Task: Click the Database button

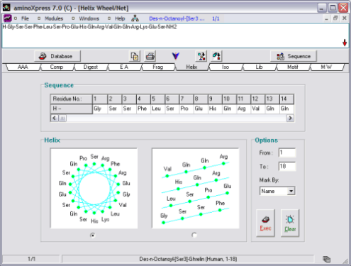Action: [x=57, y=56]
